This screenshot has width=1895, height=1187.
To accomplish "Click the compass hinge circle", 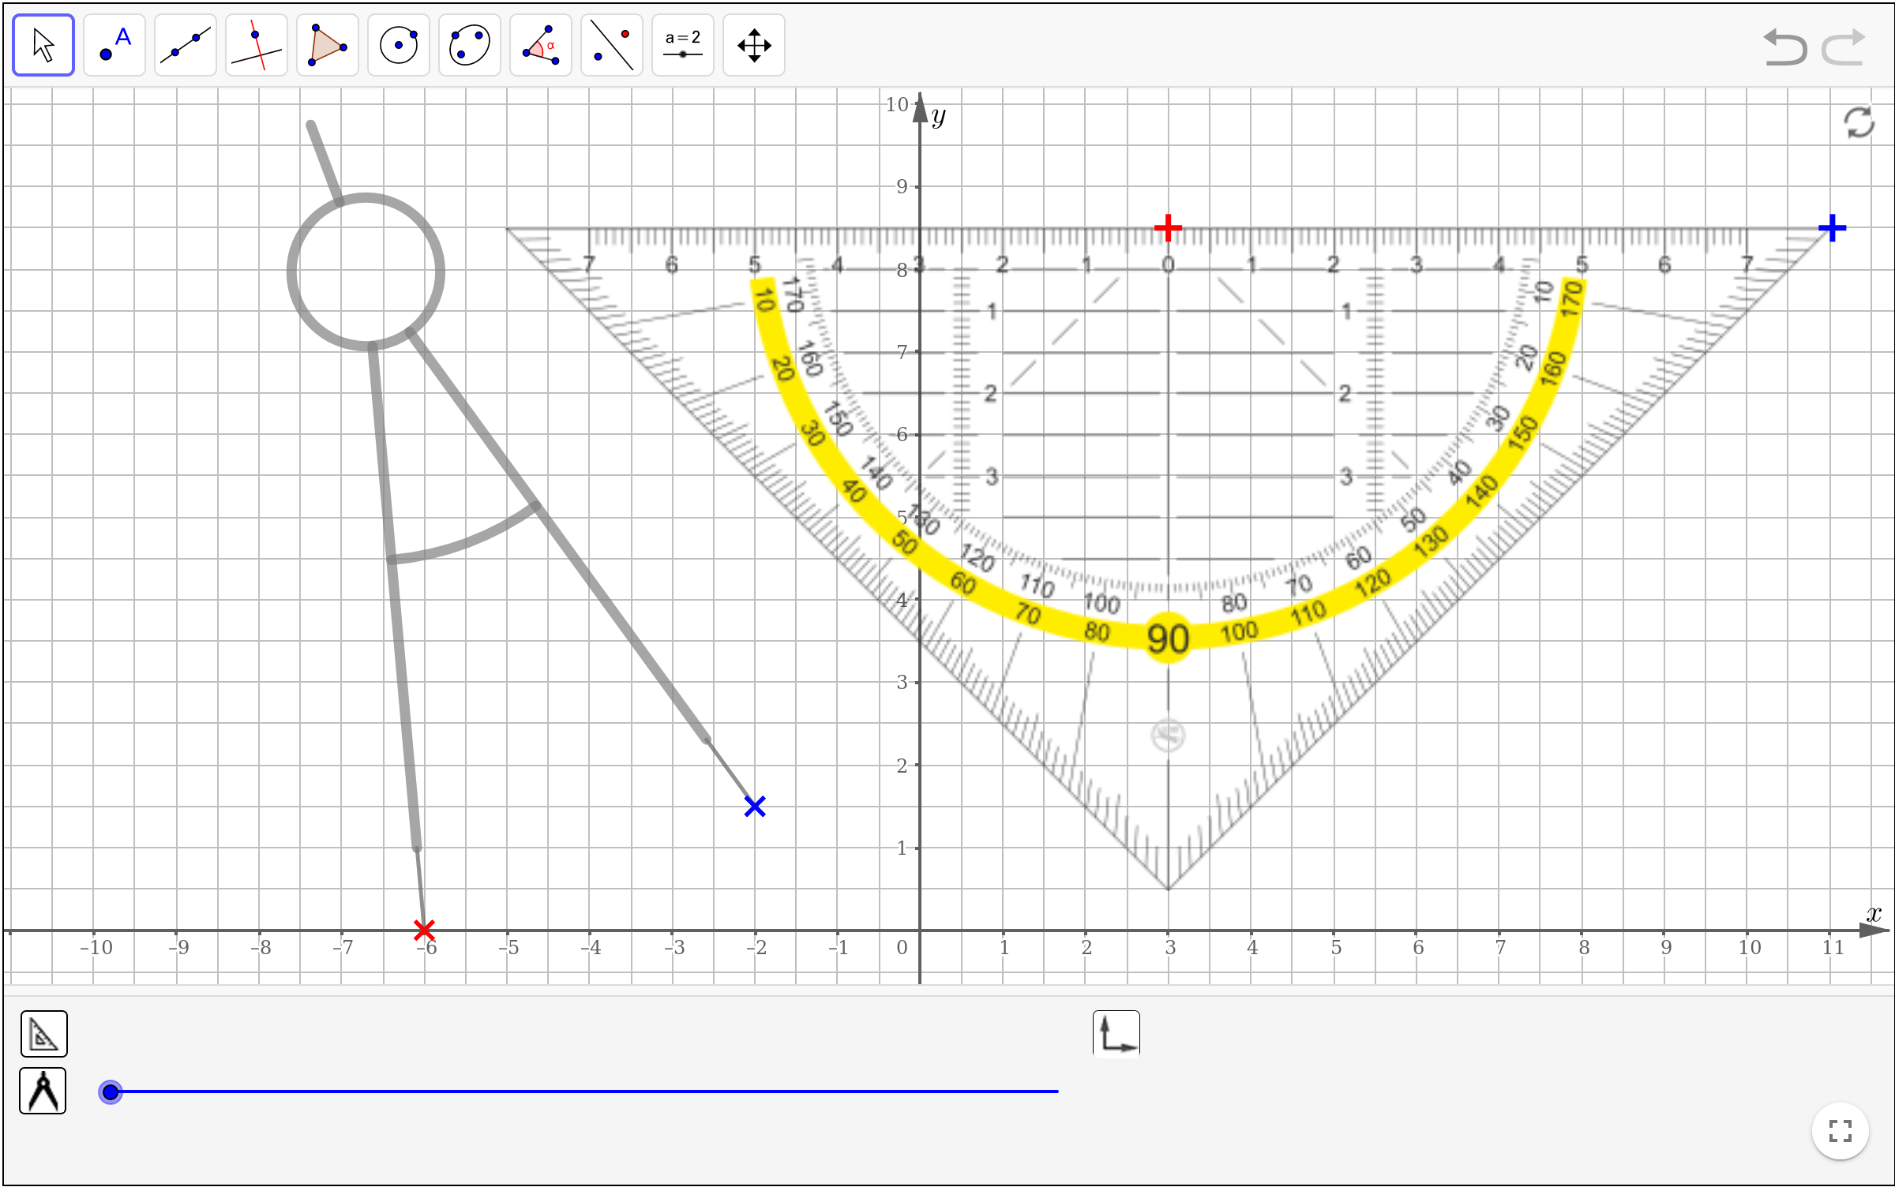I will (x=366, y=271).
